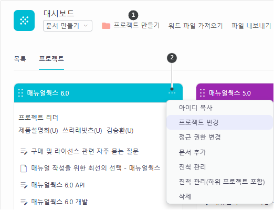Click the blank page icon beside 매뉴얼 작성을 위한

click(x=24, y=169)
